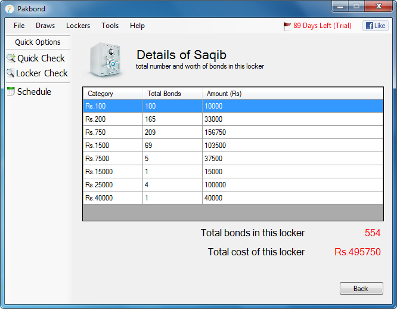This screenshot has width=397, height=309.
Task: Open the Schedule option
Action: click(x=34, y=92)
